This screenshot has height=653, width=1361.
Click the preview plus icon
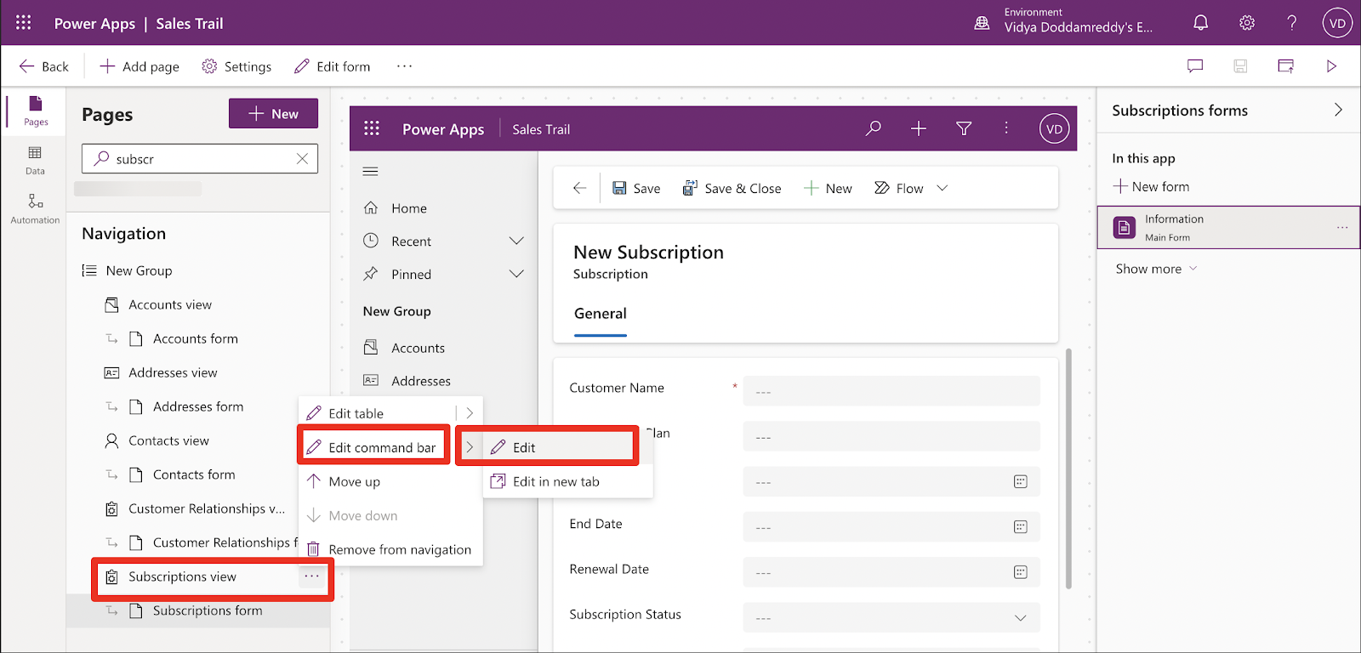[918, 128]
